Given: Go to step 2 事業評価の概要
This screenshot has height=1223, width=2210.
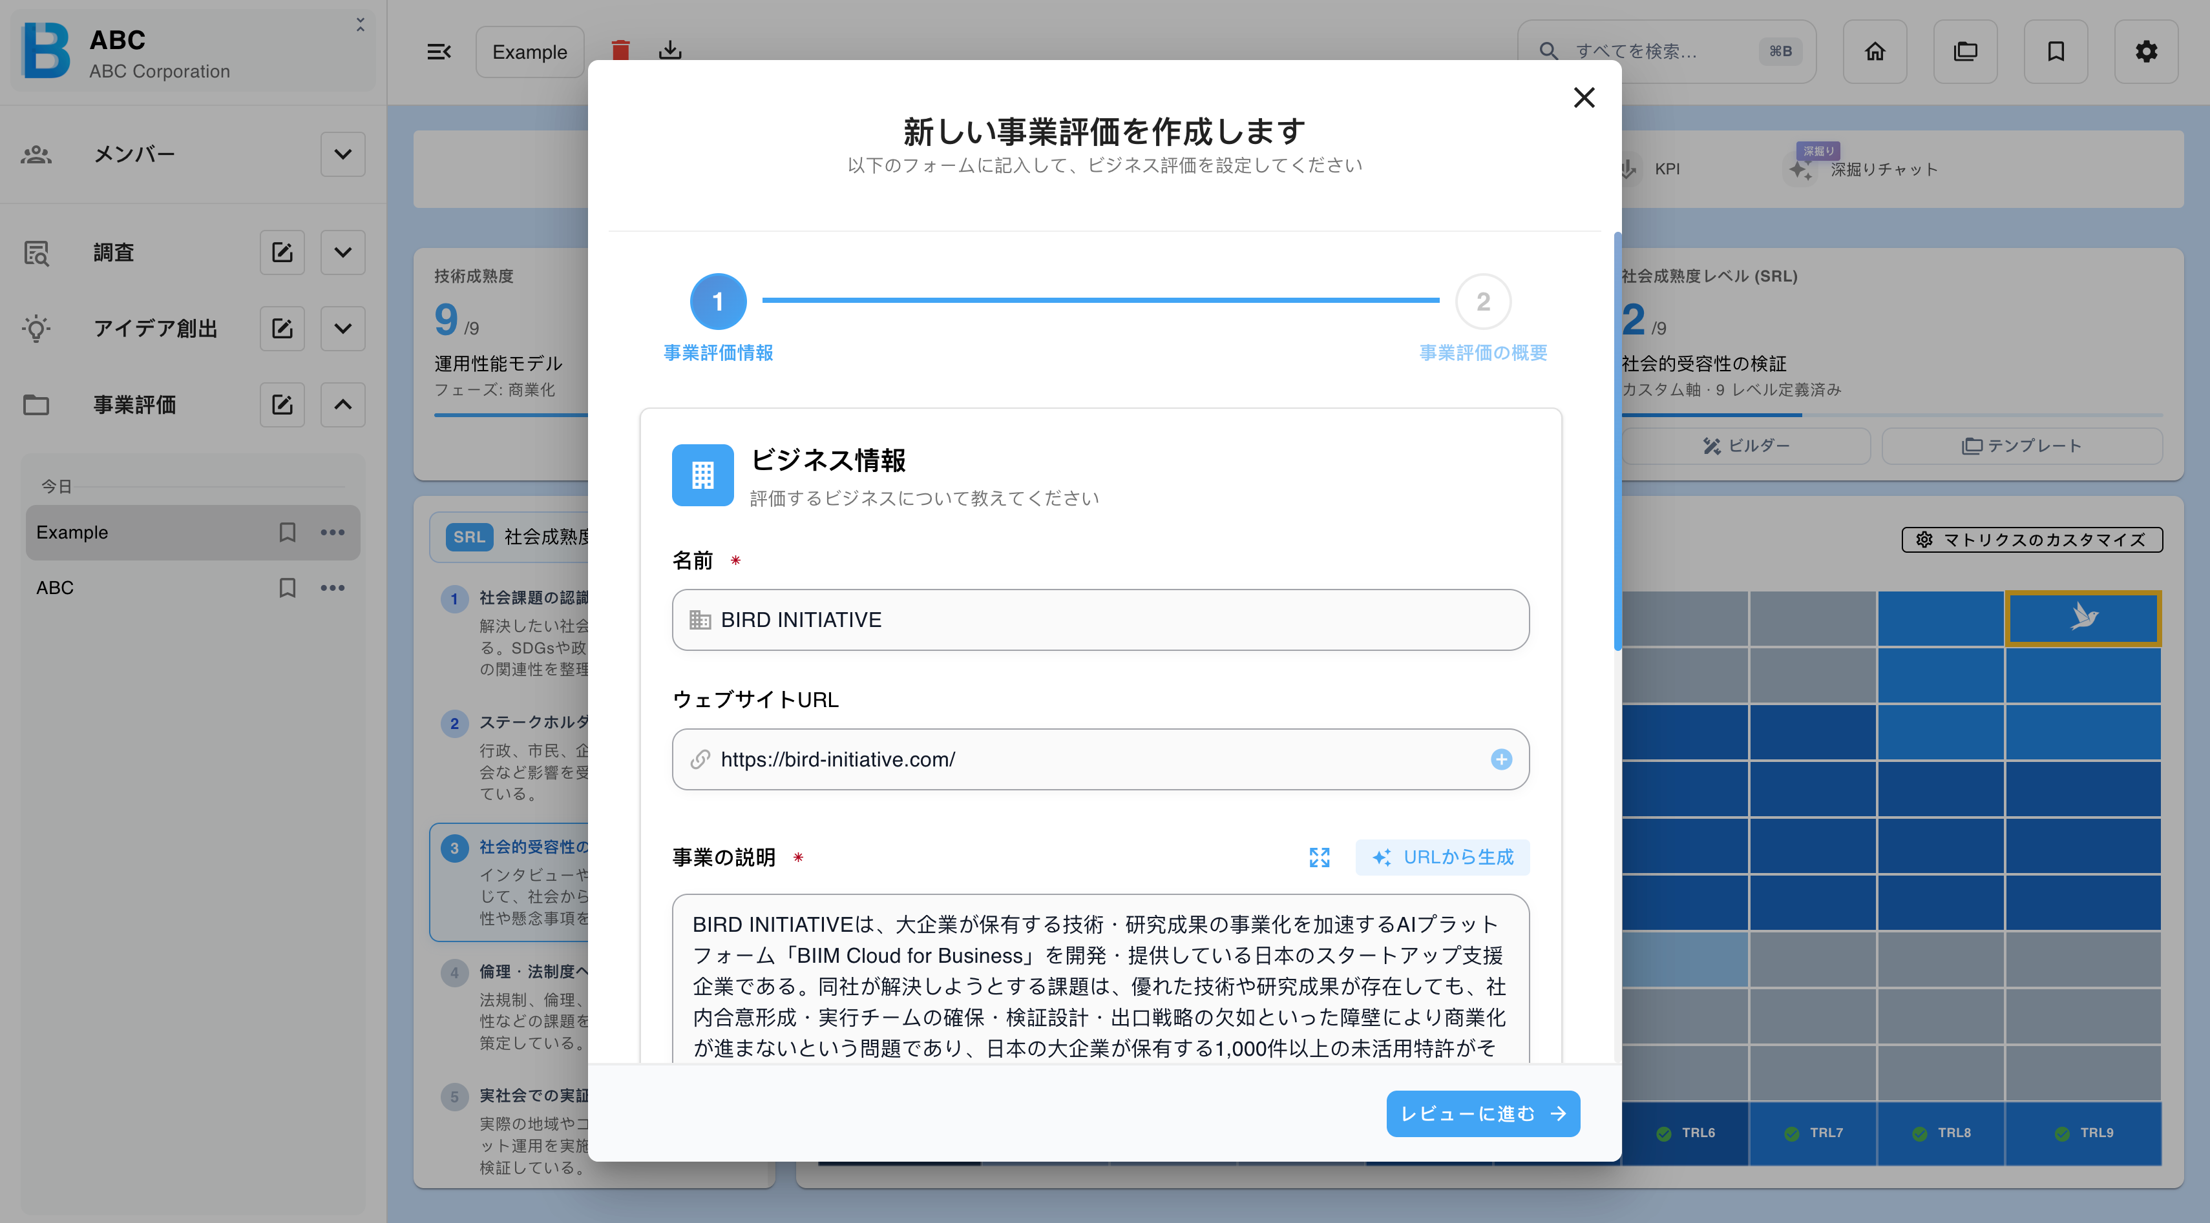Looking at the screenshot, I should pos(1482,302).
